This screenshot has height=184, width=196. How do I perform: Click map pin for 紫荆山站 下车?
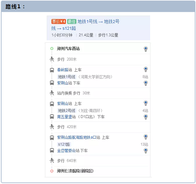tap(146, 83)
